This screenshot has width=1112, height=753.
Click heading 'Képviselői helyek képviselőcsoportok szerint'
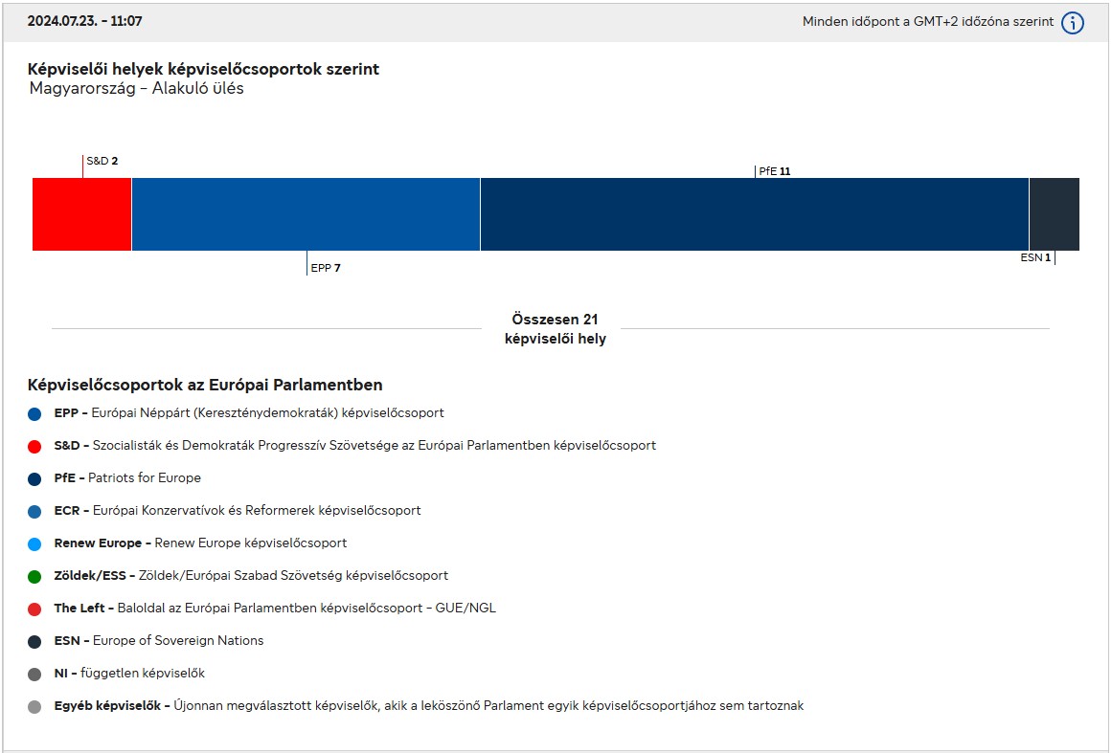pyautogui.click(x=204, y=70)
